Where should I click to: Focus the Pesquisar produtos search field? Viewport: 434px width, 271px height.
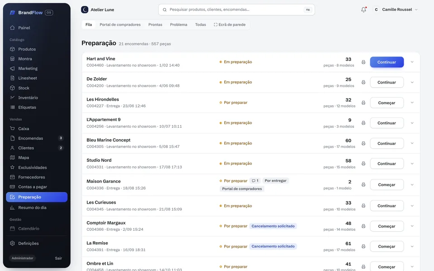[236, 9]
